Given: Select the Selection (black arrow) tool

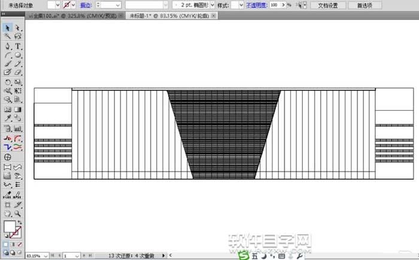Looking at the screenshot, I should click(8, 28).
